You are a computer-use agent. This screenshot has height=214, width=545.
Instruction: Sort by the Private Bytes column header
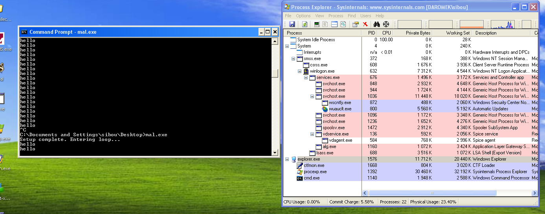point(418,33)
